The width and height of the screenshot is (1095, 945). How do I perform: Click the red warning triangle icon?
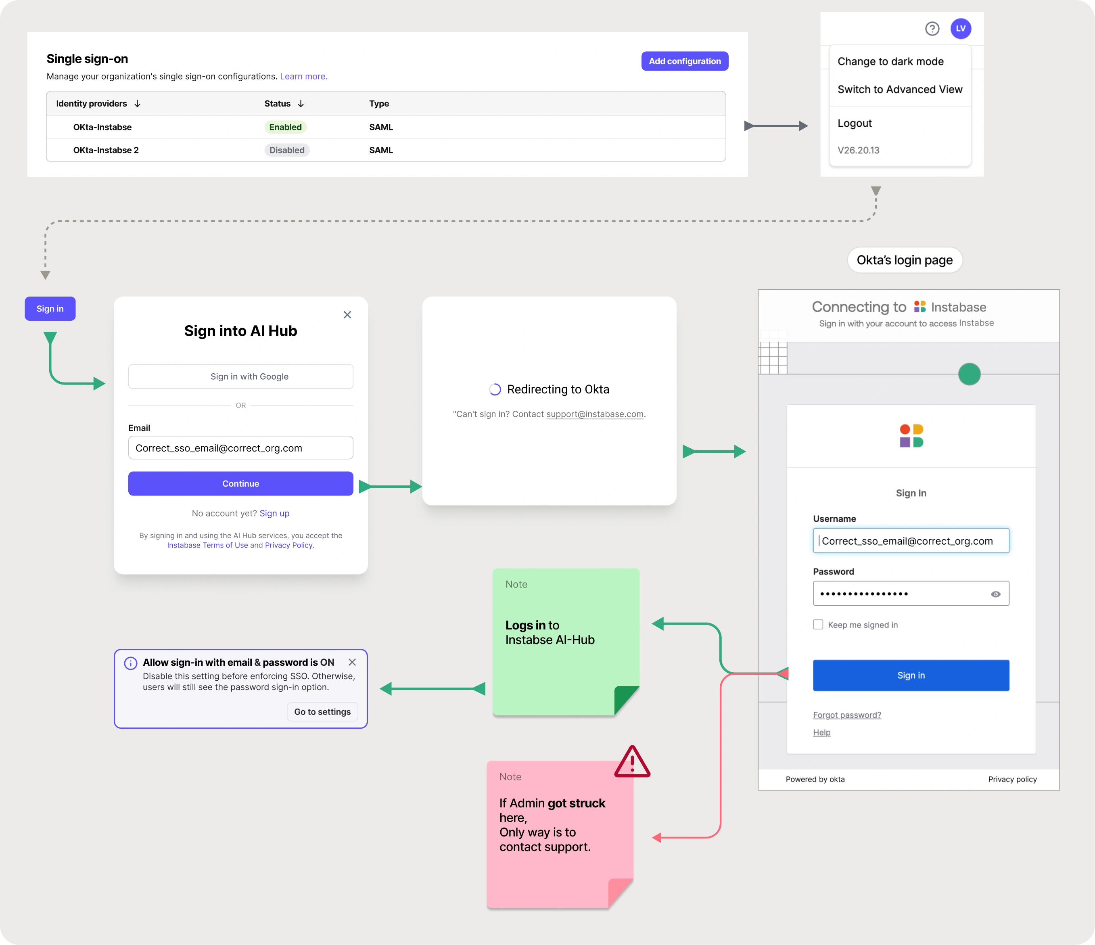pyautogui.click(x=632, y=762)
